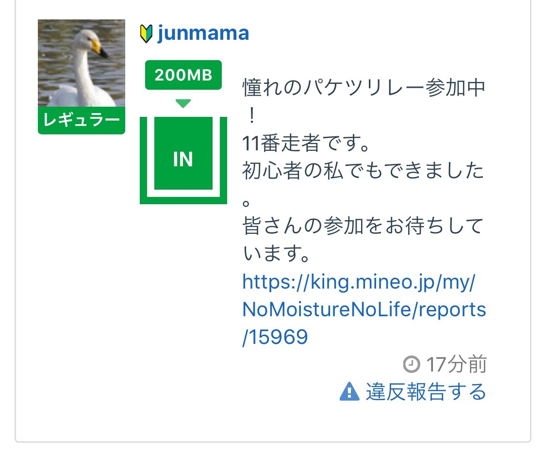Viewport: 546px width, 453px height.
Task: Select the 違反報告する report link
Action: point(426,391)
